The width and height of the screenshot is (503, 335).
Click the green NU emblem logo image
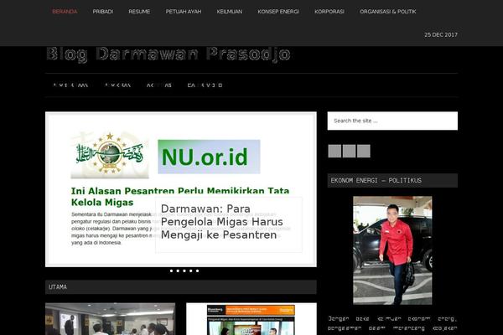click(110, 155)
